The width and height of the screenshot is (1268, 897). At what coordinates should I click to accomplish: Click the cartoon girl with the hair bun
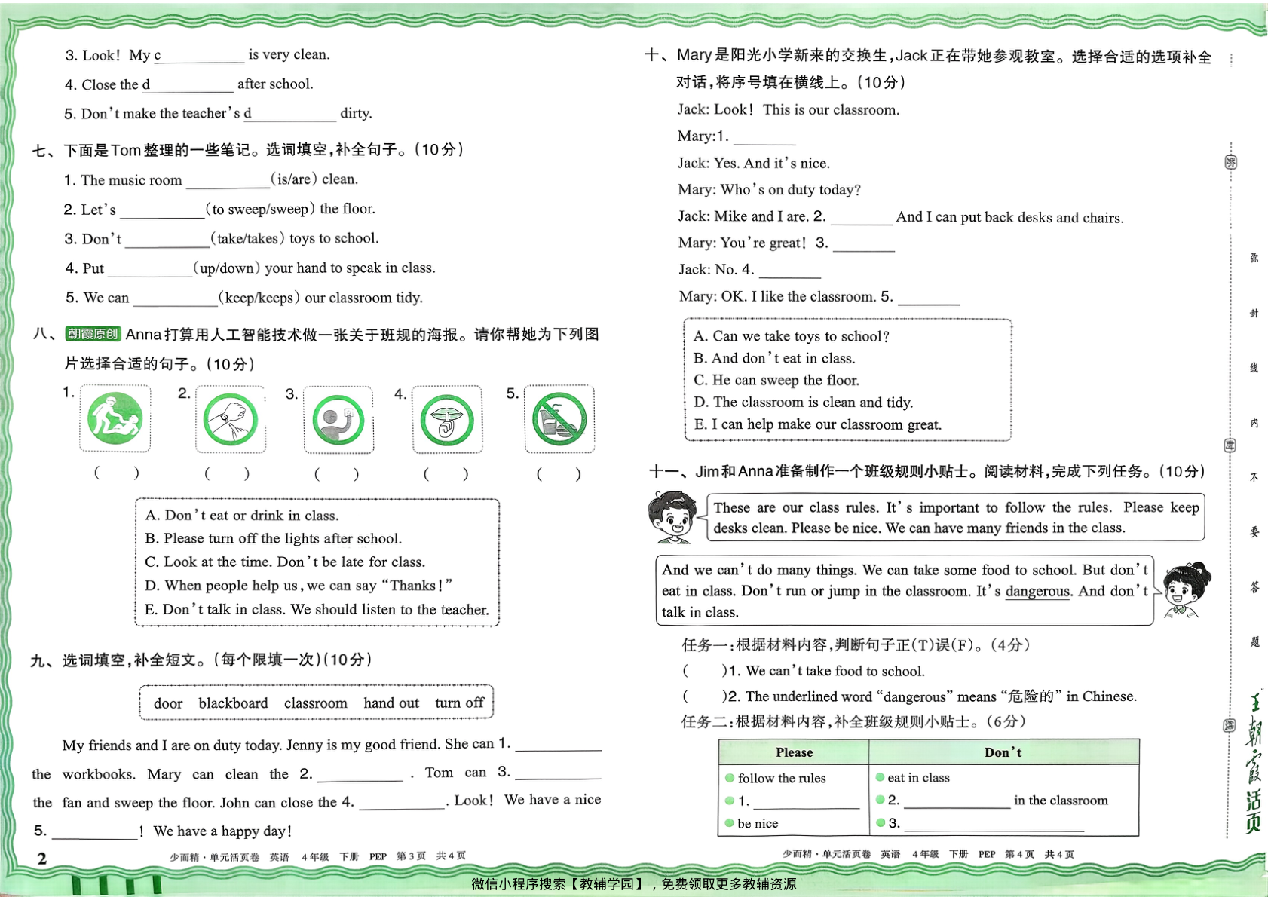pyautogui.click(x=1186, y=590)
